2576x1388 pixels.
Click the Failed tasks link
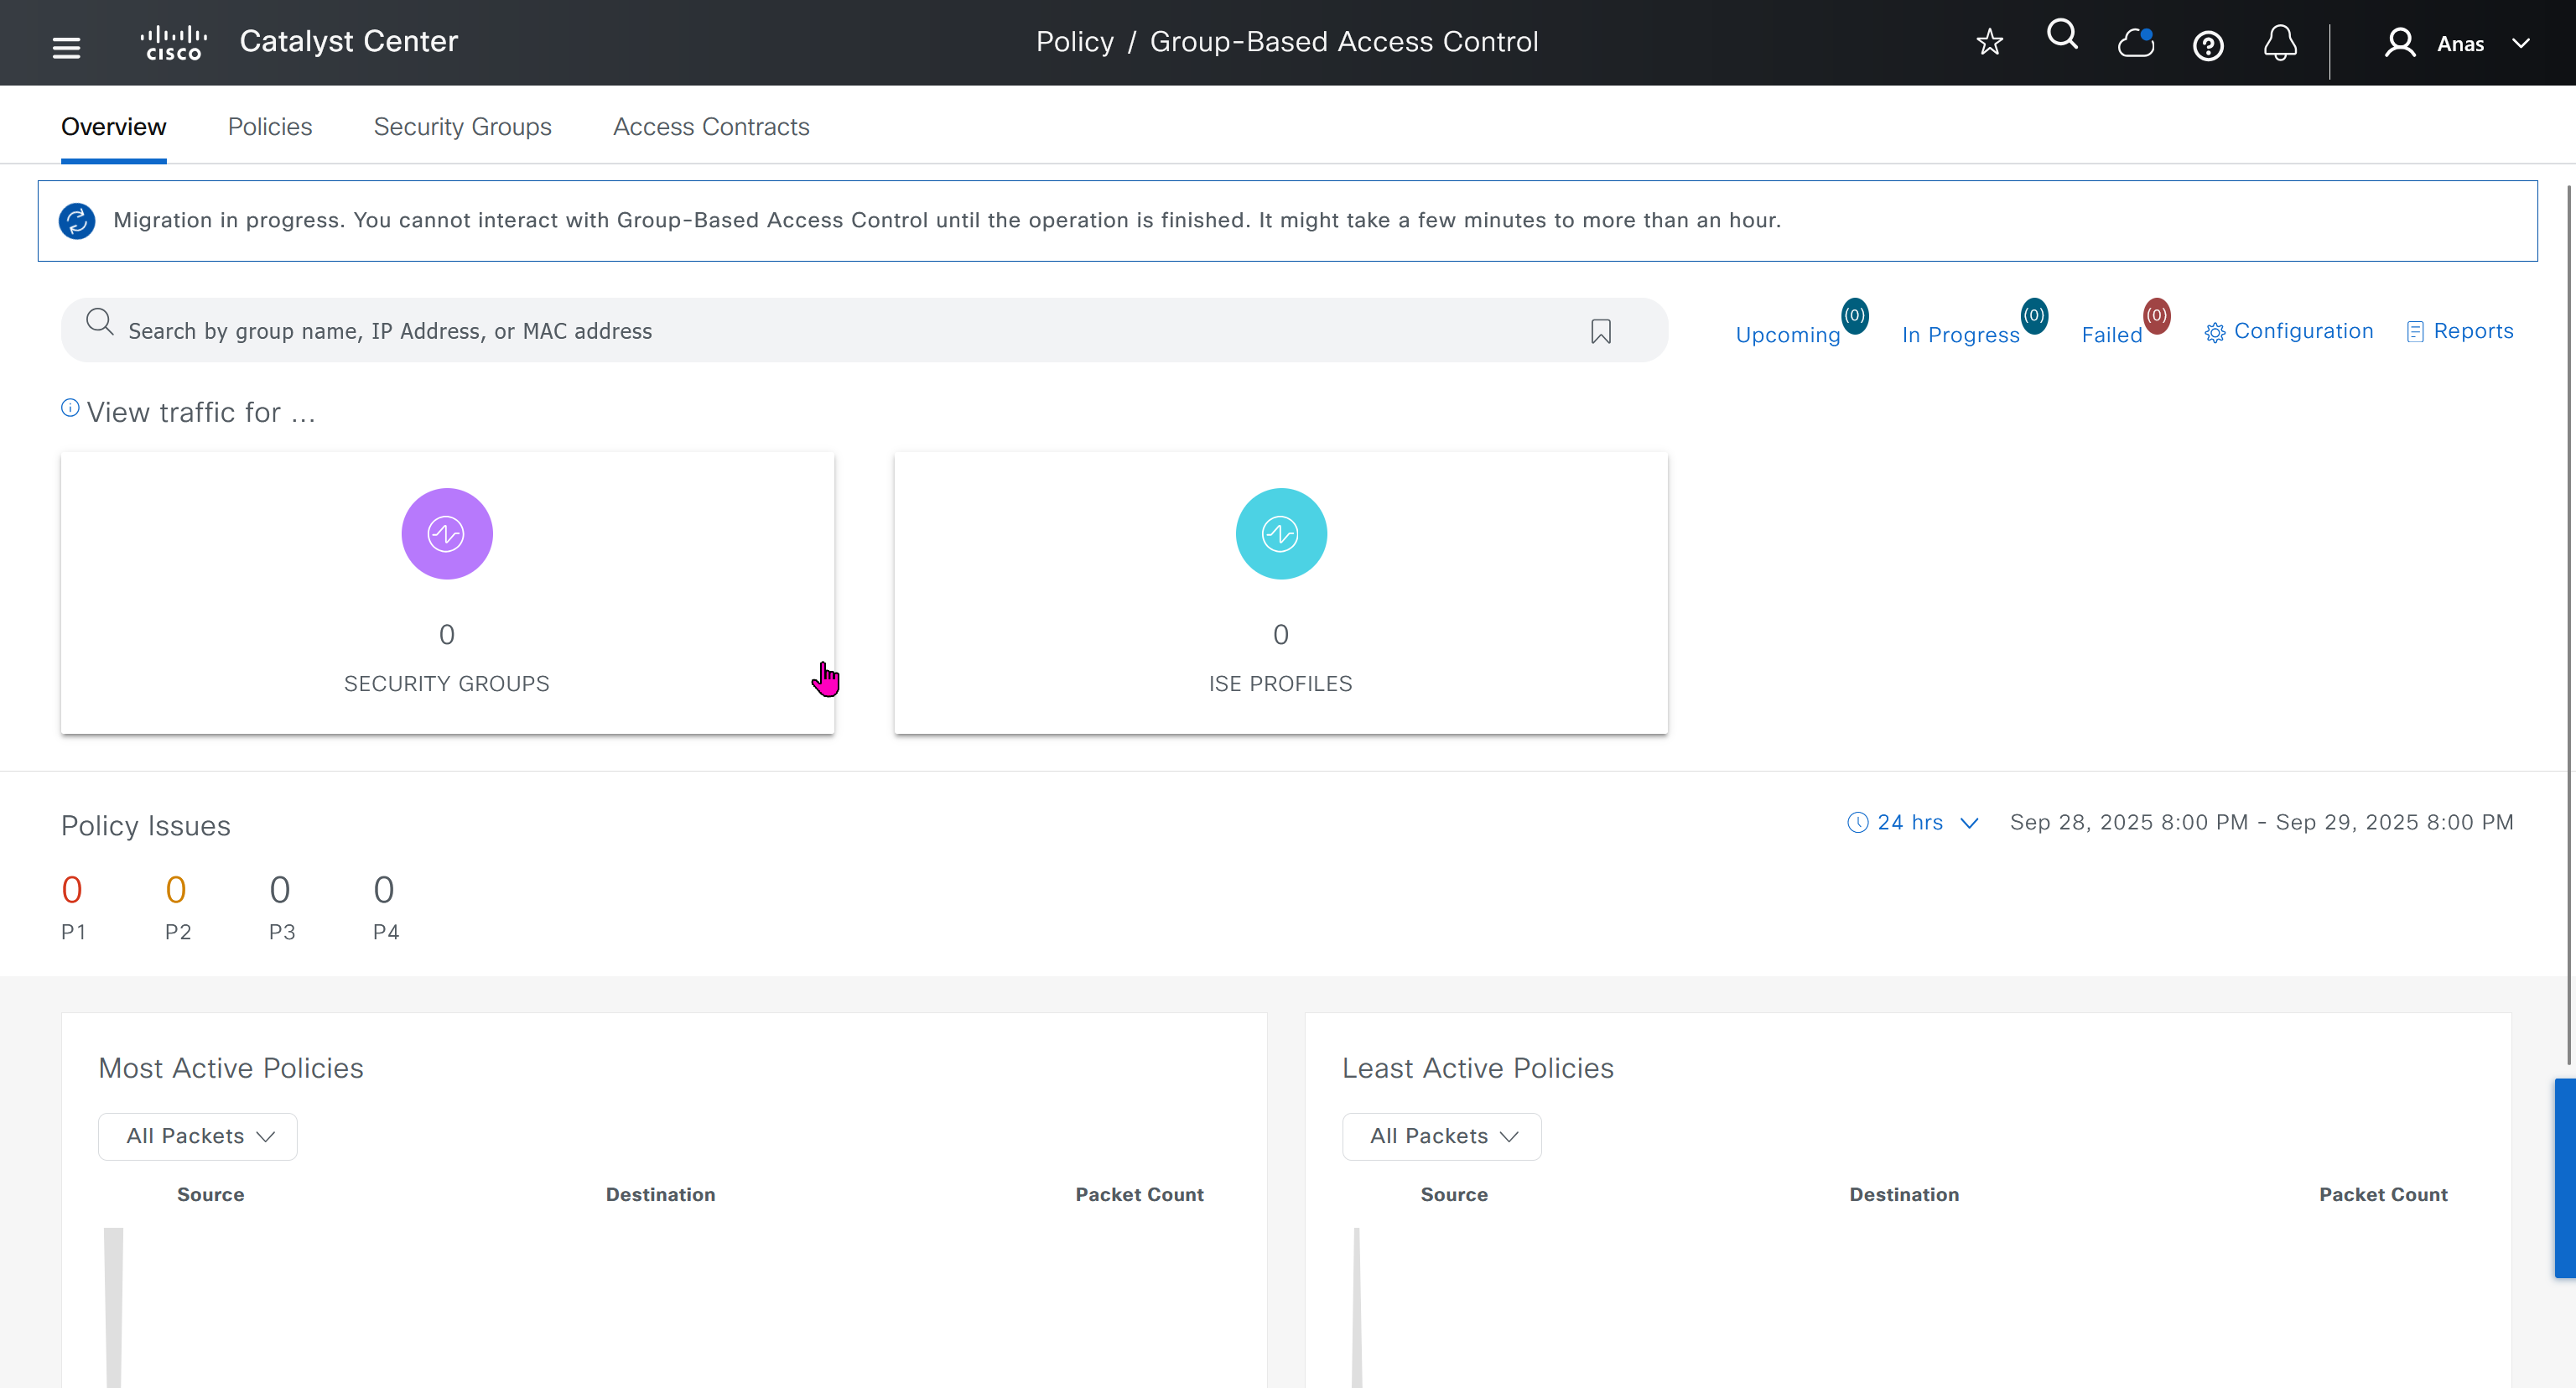click(x=2112, y=335)
